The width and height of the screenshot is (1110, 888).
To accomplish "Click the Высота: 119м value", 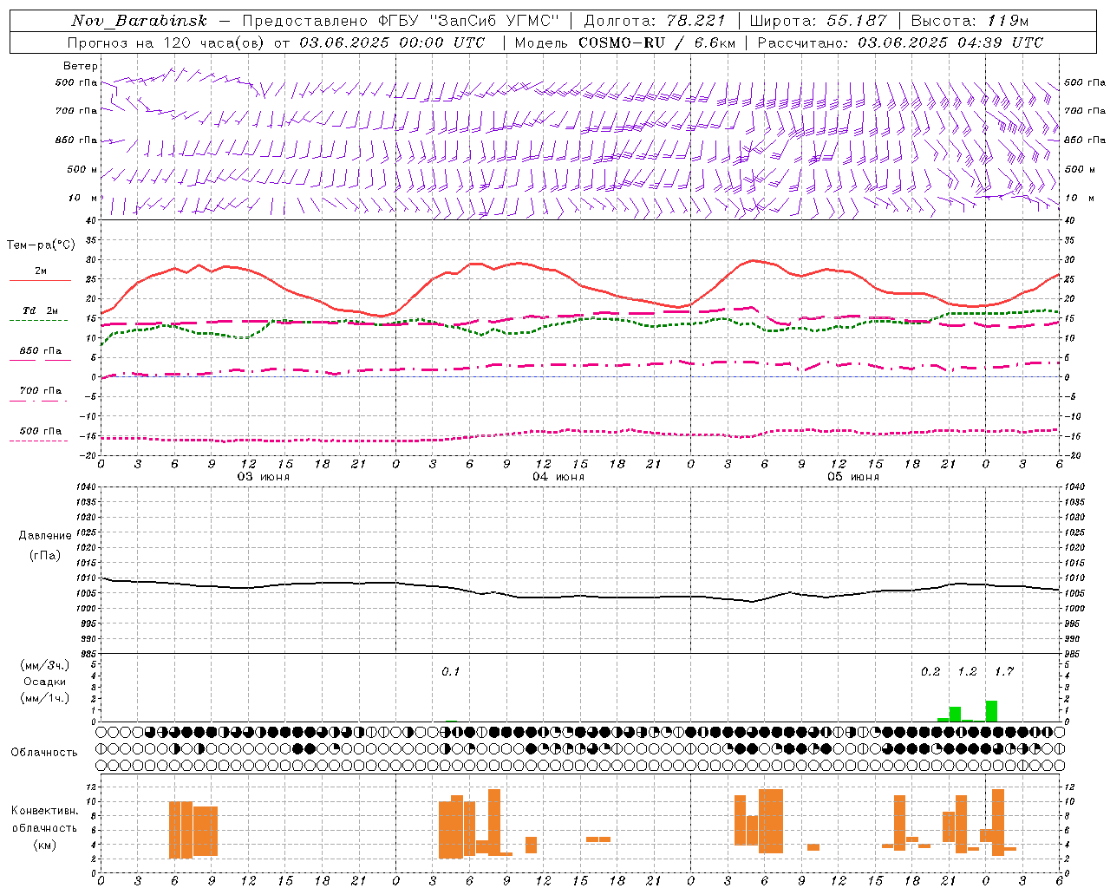I will coord(970,21).
